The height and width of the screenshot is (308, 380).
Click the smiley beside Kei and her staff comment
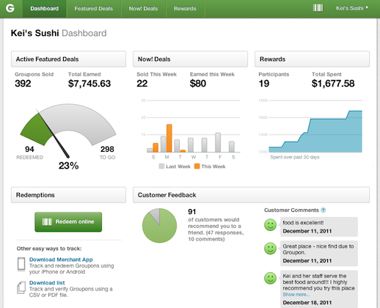tap(271, 278)
